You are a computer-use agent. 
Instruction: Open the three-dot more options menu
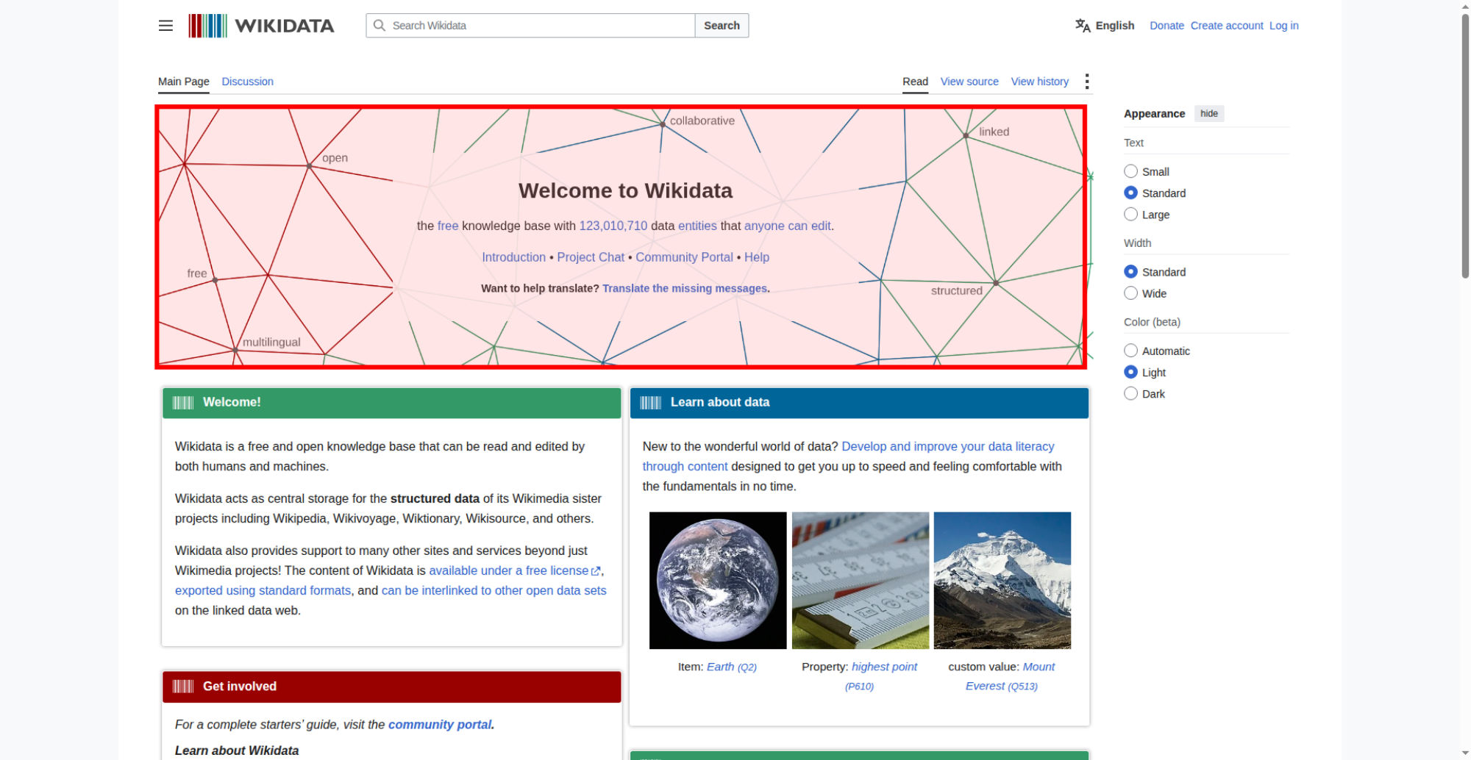tap(1086, 82)
